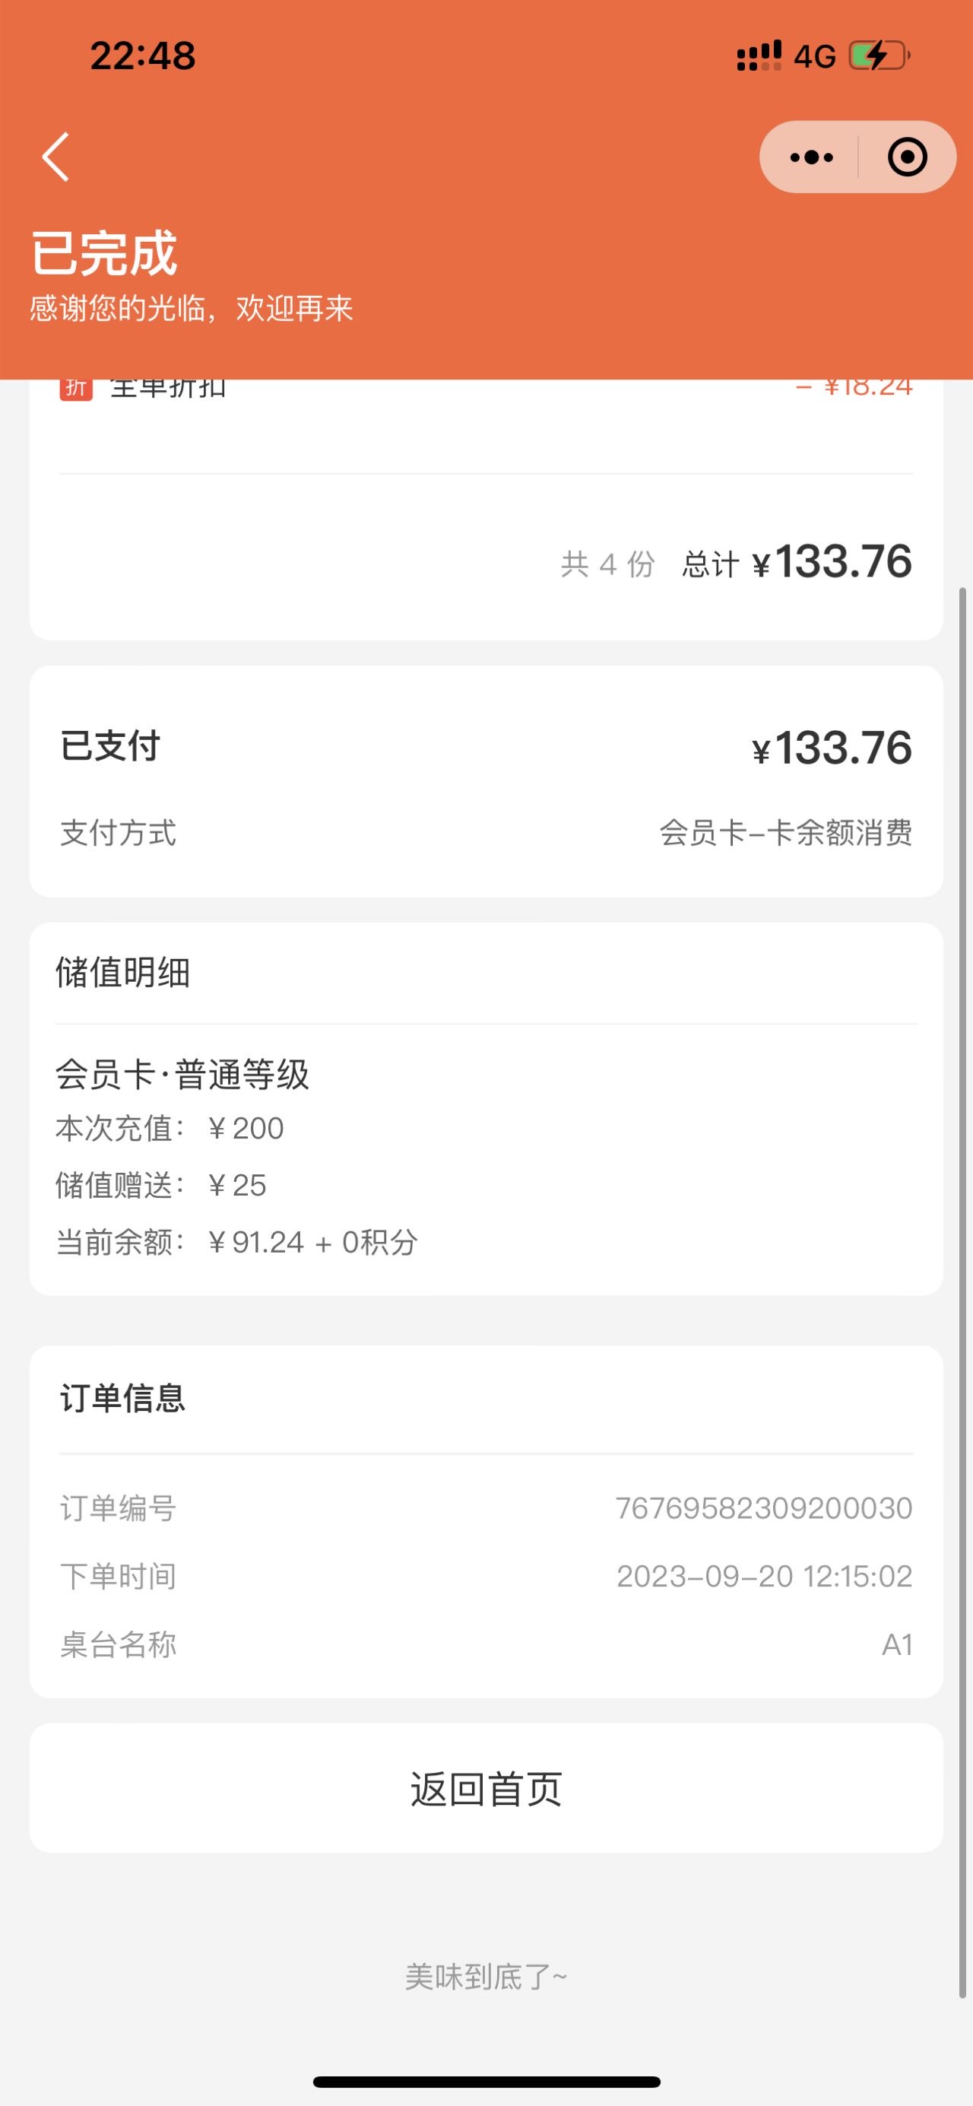Tap the 总计 ¥133.76 total amount
This screenshot has width=973, height=2106.
coord(797,563)
